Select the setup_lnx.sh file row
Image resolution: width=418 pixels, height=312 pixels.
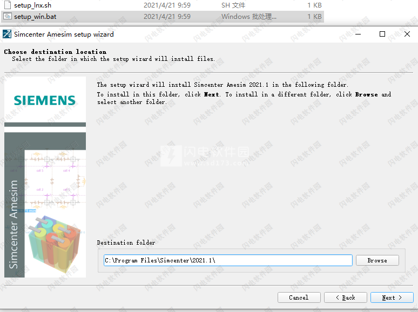[163, 5]
